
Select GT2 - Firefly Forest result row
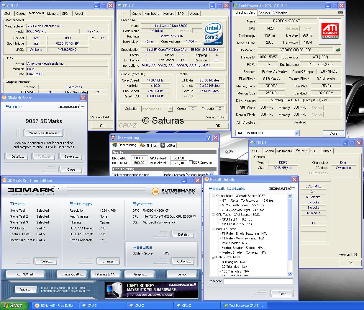click(x=243, y=205)
